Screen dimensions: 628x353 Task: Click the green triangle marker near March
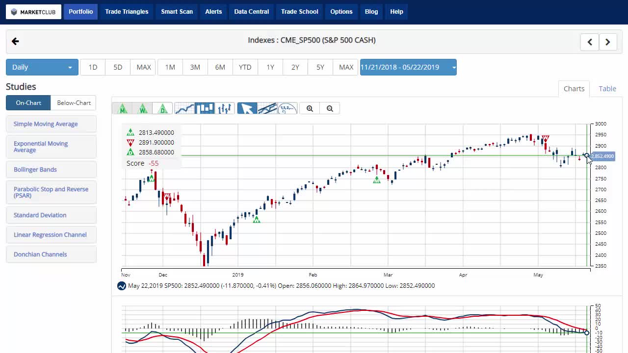(377, 180)
